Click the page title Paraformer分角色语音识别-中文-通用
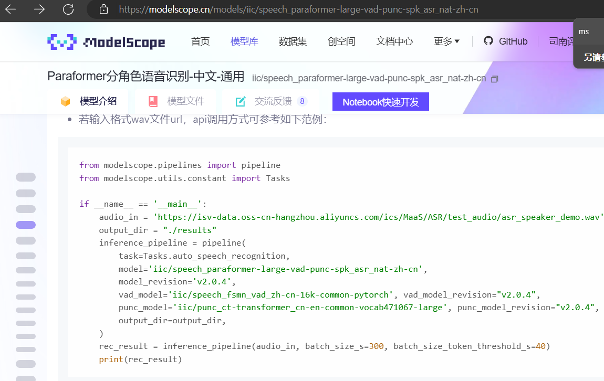 coord(145,77)
